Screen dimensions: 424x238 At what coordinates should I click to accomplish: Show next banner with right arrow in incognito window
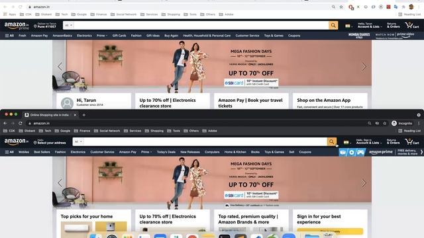364,183
